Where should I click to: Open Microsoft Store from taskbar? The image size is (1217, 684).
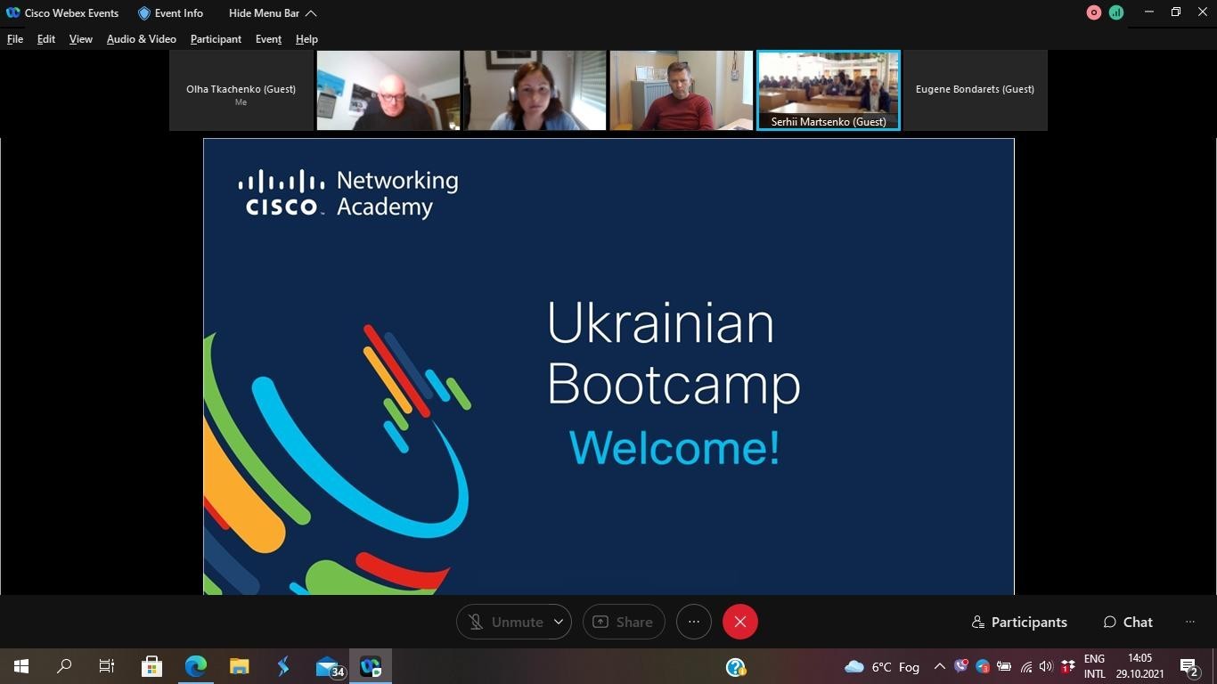coord(152,666)
